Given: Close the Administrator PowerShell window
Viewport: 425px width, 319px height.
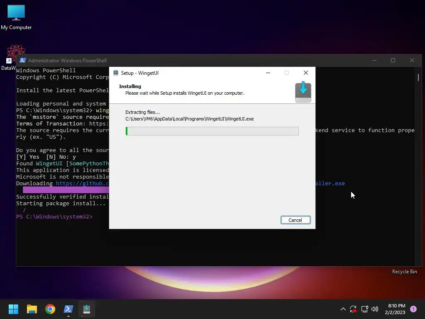Looking at the screenshot, I should (412, 60).
